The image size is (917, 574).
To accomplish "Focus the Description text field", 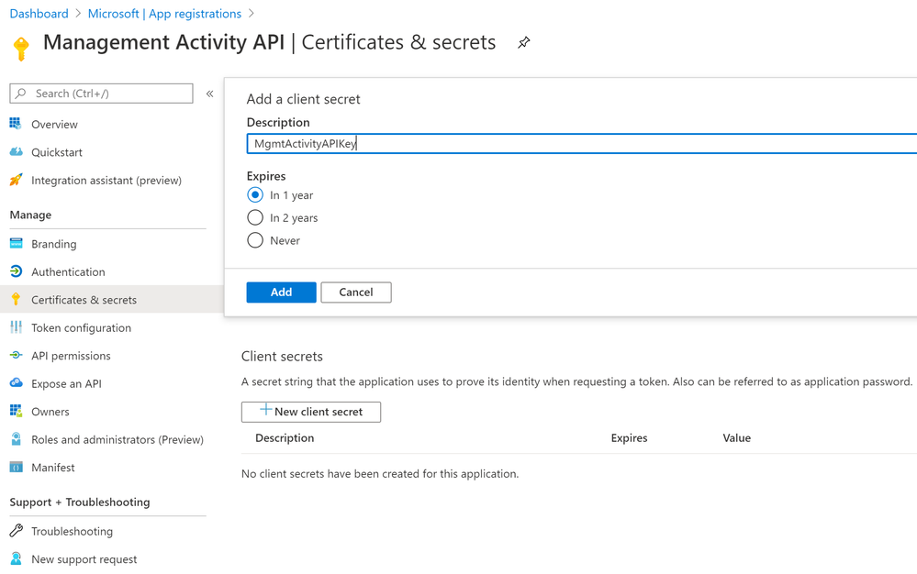I will click(x=582, y=144).
